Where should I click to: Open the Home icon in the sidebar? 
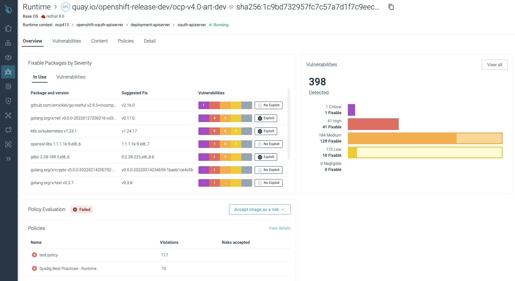(8, 28)
